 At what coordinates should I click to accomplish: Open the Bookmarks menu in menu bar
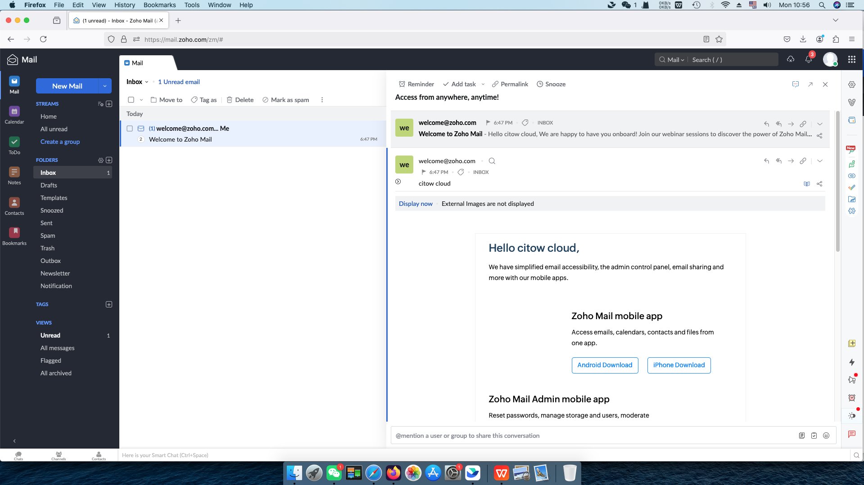[x=159, y=5]
